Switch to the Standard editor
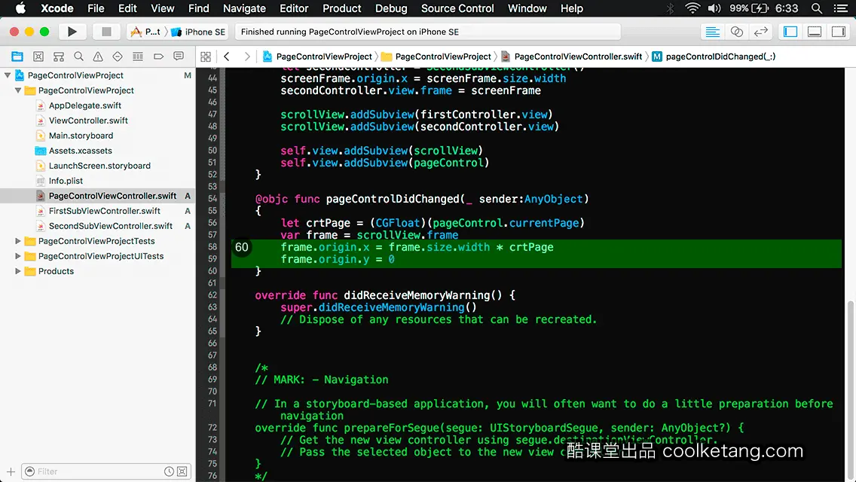Image resolution: width=856 pixels, height=482 pixels. [712, 32]
